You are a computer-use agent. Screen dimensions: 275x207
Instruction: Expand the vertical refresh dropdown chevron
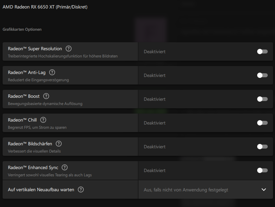[264, 190]
